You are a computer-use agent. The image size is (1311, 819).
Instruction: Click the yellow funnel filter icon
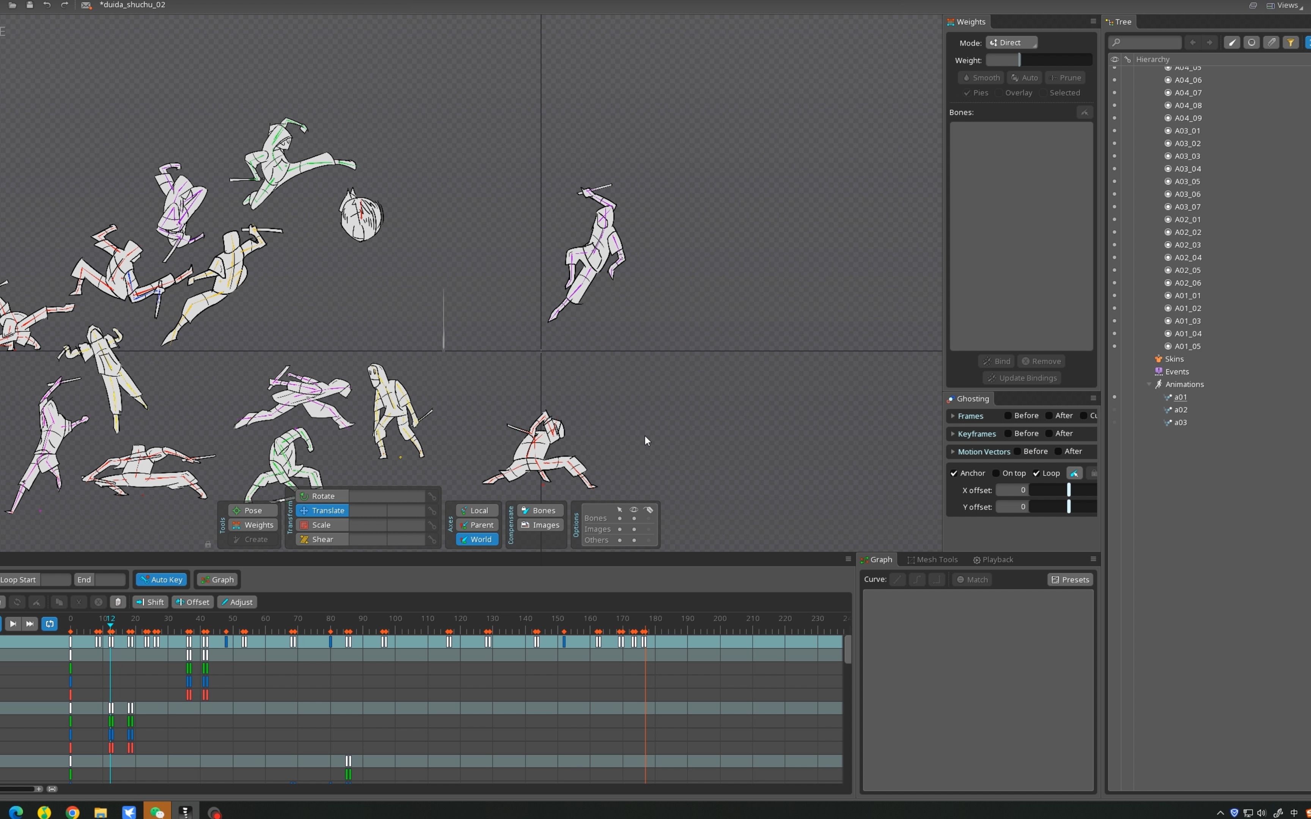click(x=1291, y=42)
